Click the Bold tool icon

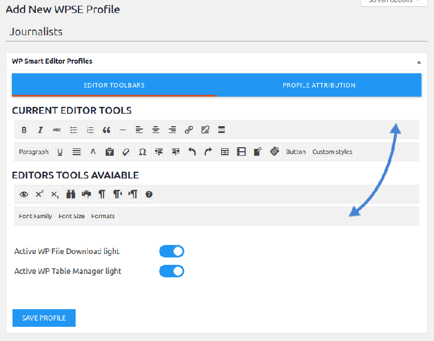pyautogui.click(x=24, y=130)
